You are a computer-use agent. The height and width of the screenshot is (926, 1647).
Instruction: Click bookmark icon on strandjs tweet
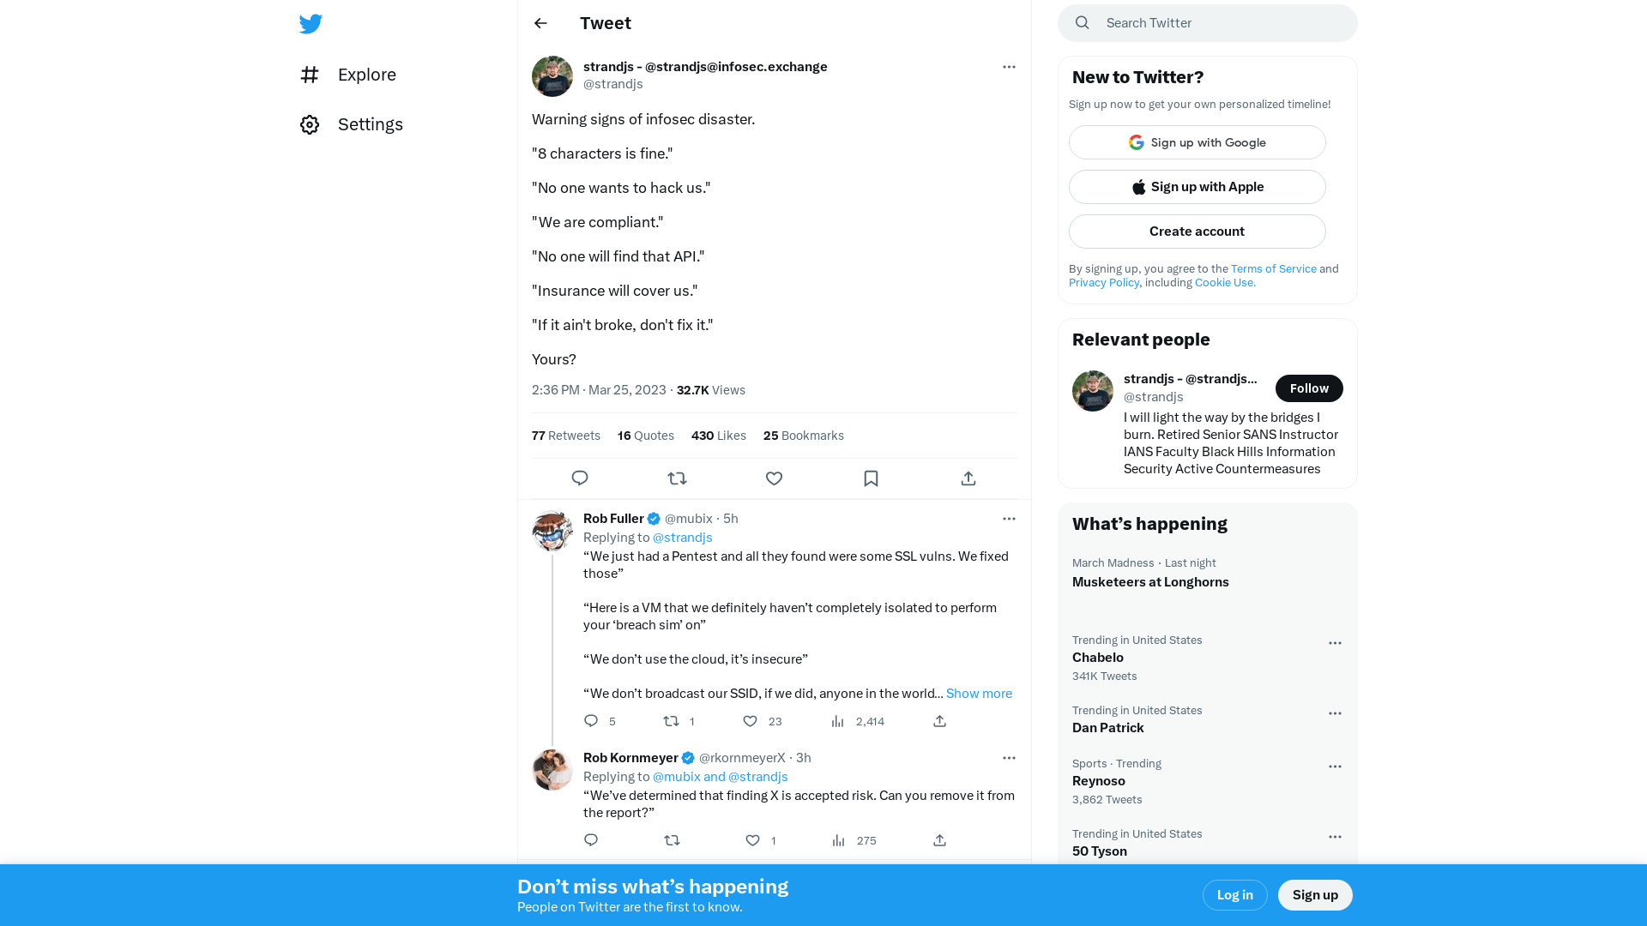(871, 478)
